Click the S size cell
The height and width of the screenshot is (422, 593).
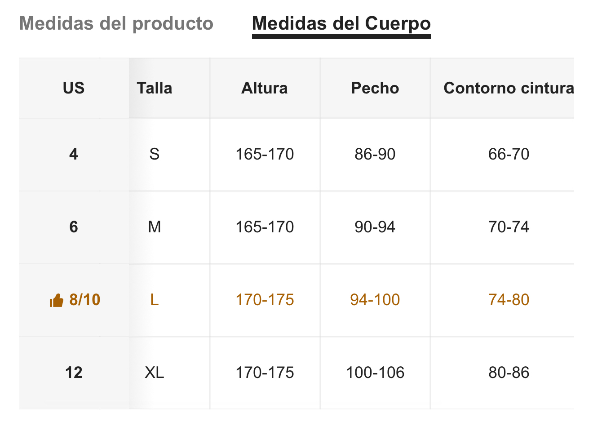pos(155,155)
